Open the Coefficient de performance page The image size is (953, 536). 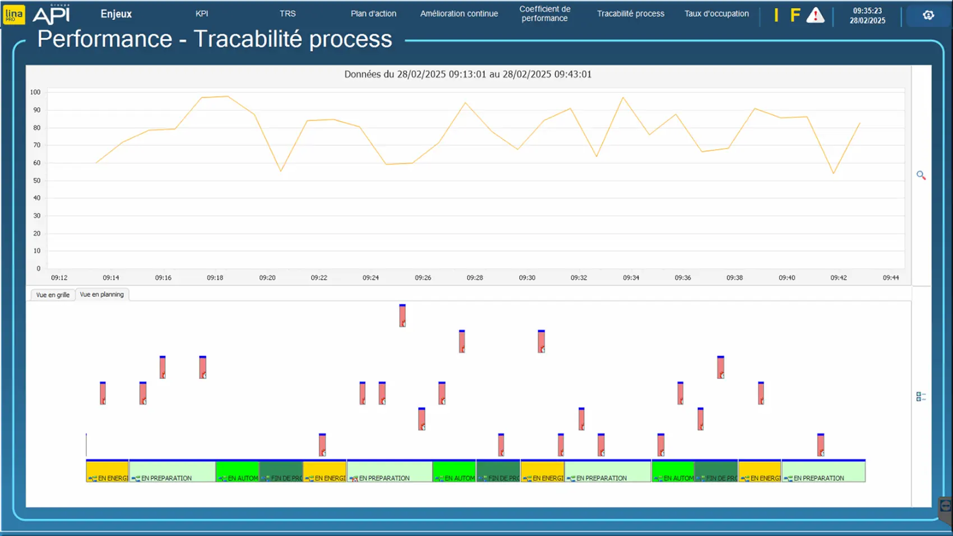point(544,14)
